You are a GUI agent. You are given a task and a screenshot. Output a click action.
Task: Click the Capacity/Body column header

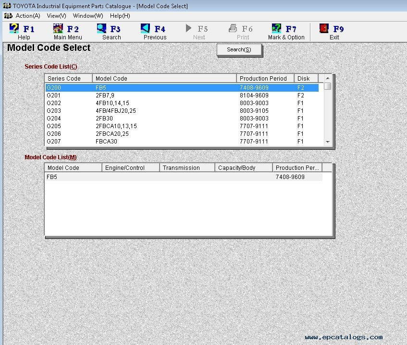tap(244, 168)
